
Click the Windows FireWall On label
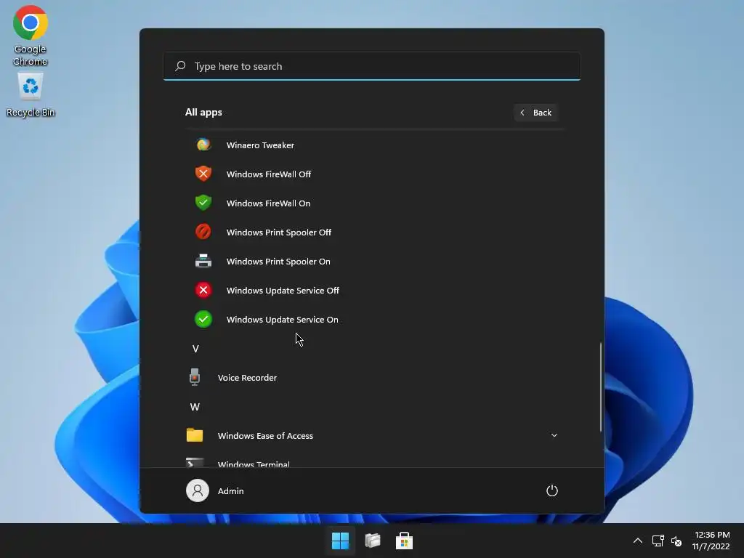(268, 203)
